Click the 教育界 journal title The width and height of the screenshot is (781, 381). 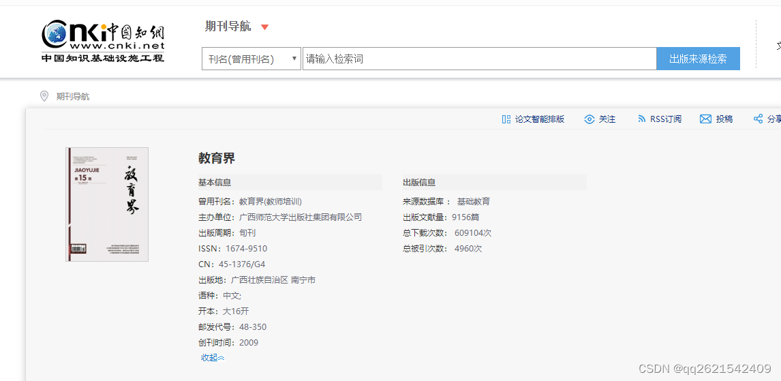click(x=217, y=158)
